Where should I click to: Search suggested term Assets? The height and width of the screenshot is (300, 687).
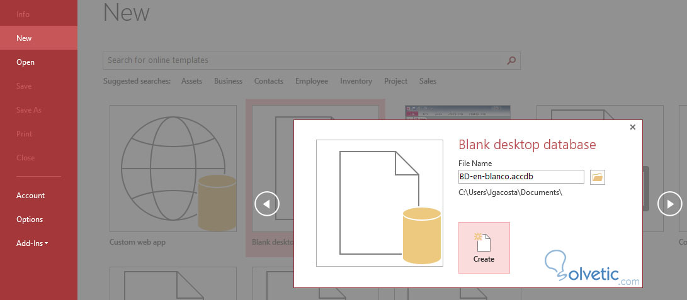(192, 81)
